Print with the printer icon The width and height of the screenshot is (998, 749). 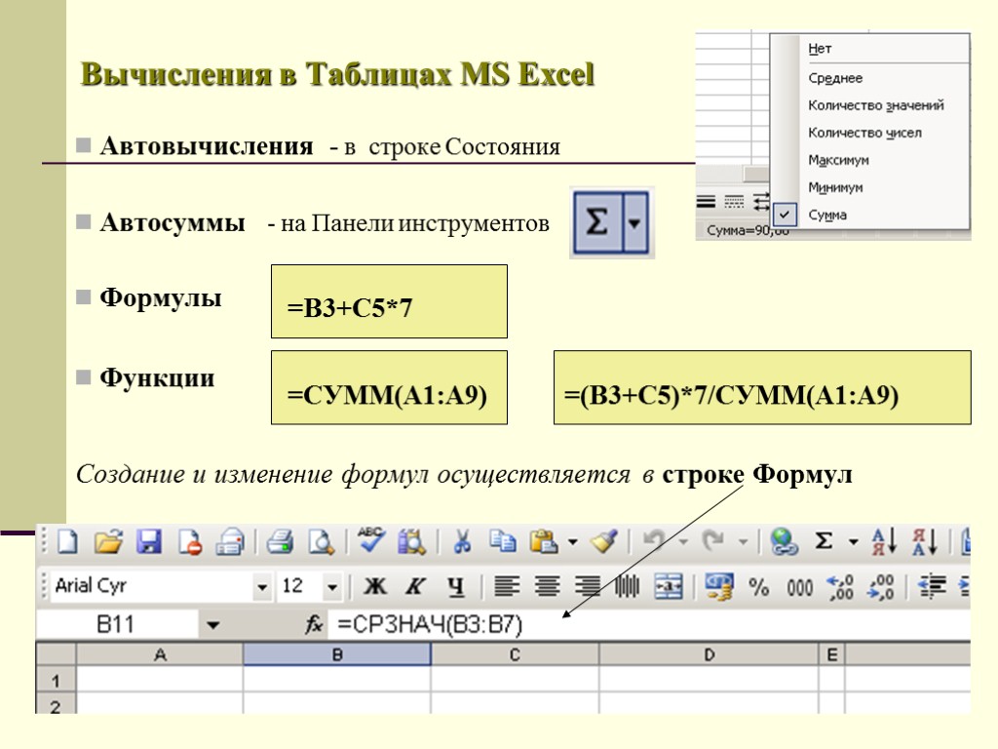[x=280, y=542]
